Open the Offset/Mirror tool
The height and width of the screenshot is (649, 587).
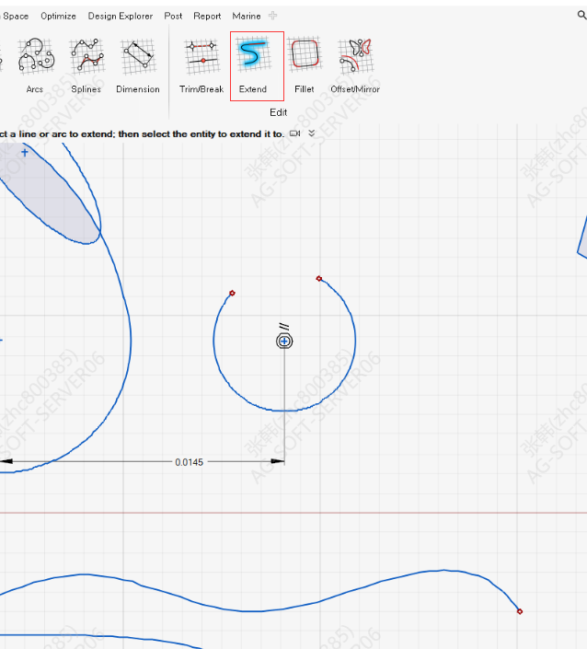click(x=354, y=58)
